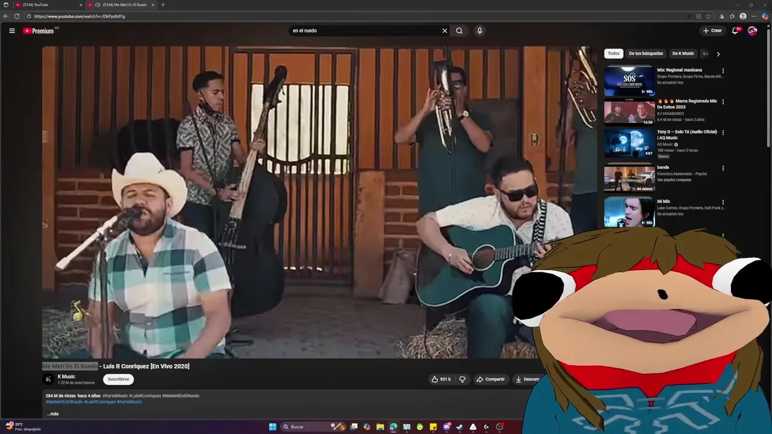Download the video with Descargar

[x=527, y=379]
